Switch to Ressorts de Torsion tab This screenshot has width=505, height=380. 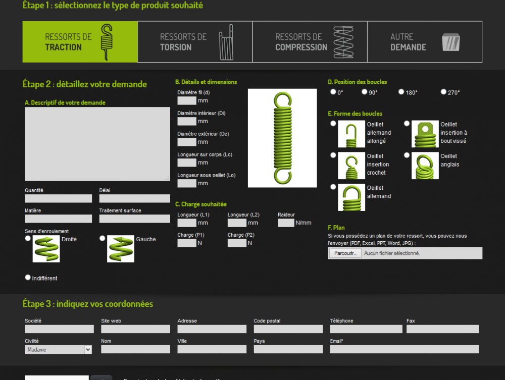tap(194, 42)
